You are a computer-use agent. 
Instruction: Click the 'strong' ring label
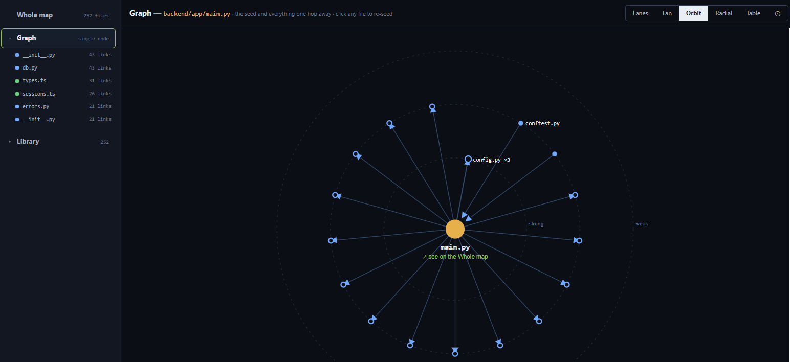536,224
